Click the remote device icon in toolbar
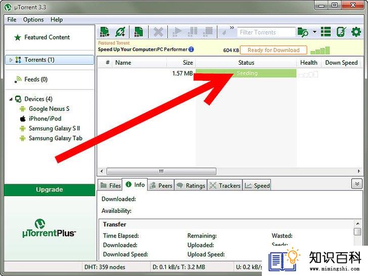Image resolution: width=368 pixels, height=276 pixels. click(341, 32)
